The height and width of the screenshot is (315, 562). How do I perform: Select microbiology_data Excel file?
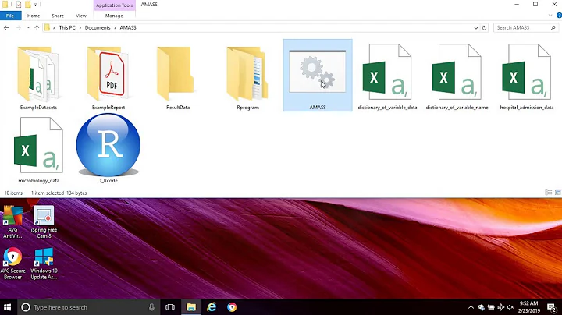click(x=39, y=150)
